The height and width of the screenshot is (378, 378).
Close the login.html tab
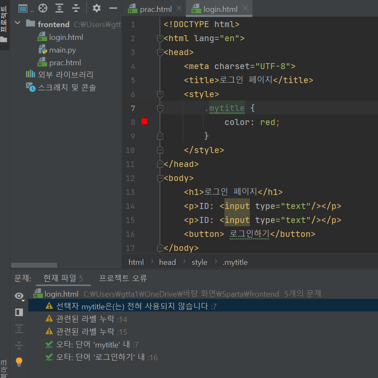coord(245,8)
